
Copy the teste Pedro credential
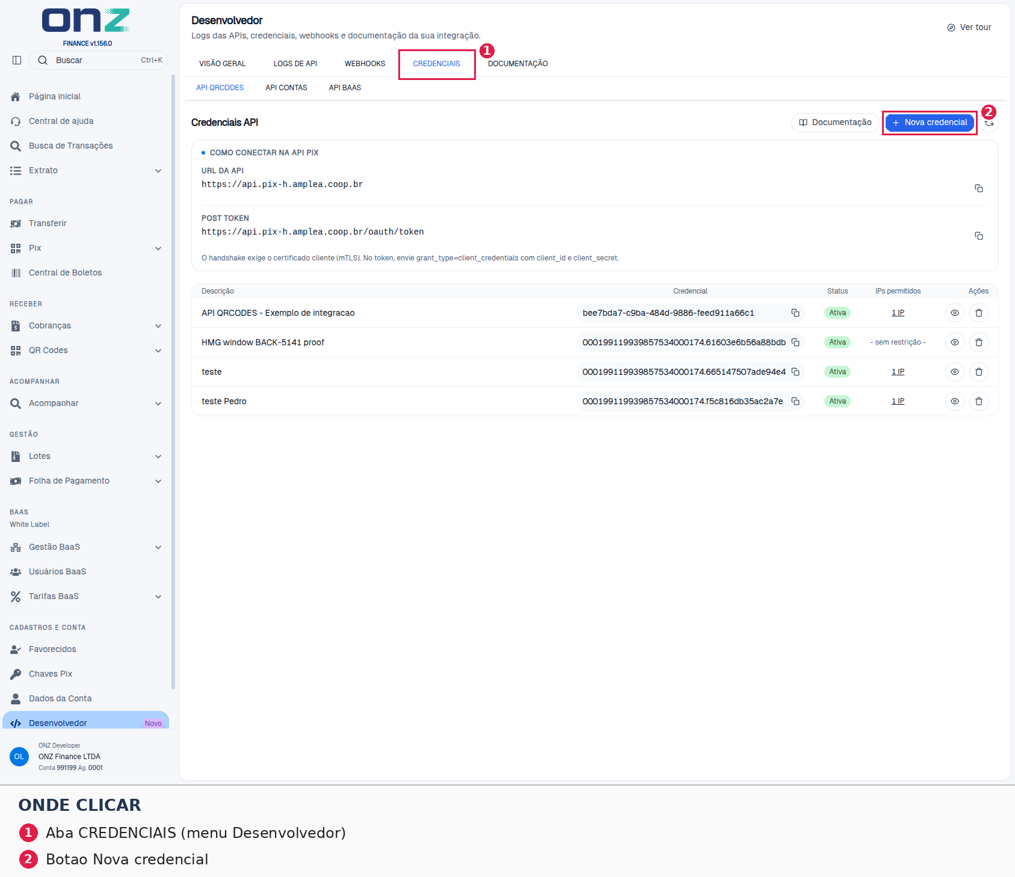[795, 401]
